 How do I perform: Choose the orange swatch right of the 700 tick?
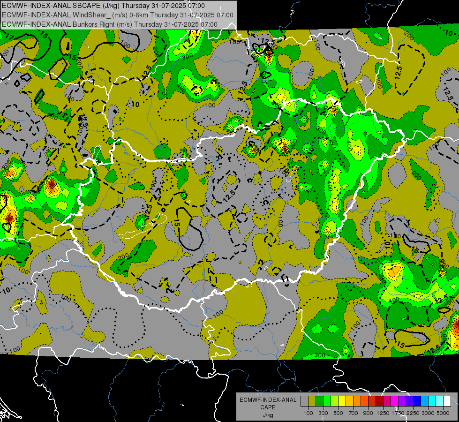coord(357,401)
